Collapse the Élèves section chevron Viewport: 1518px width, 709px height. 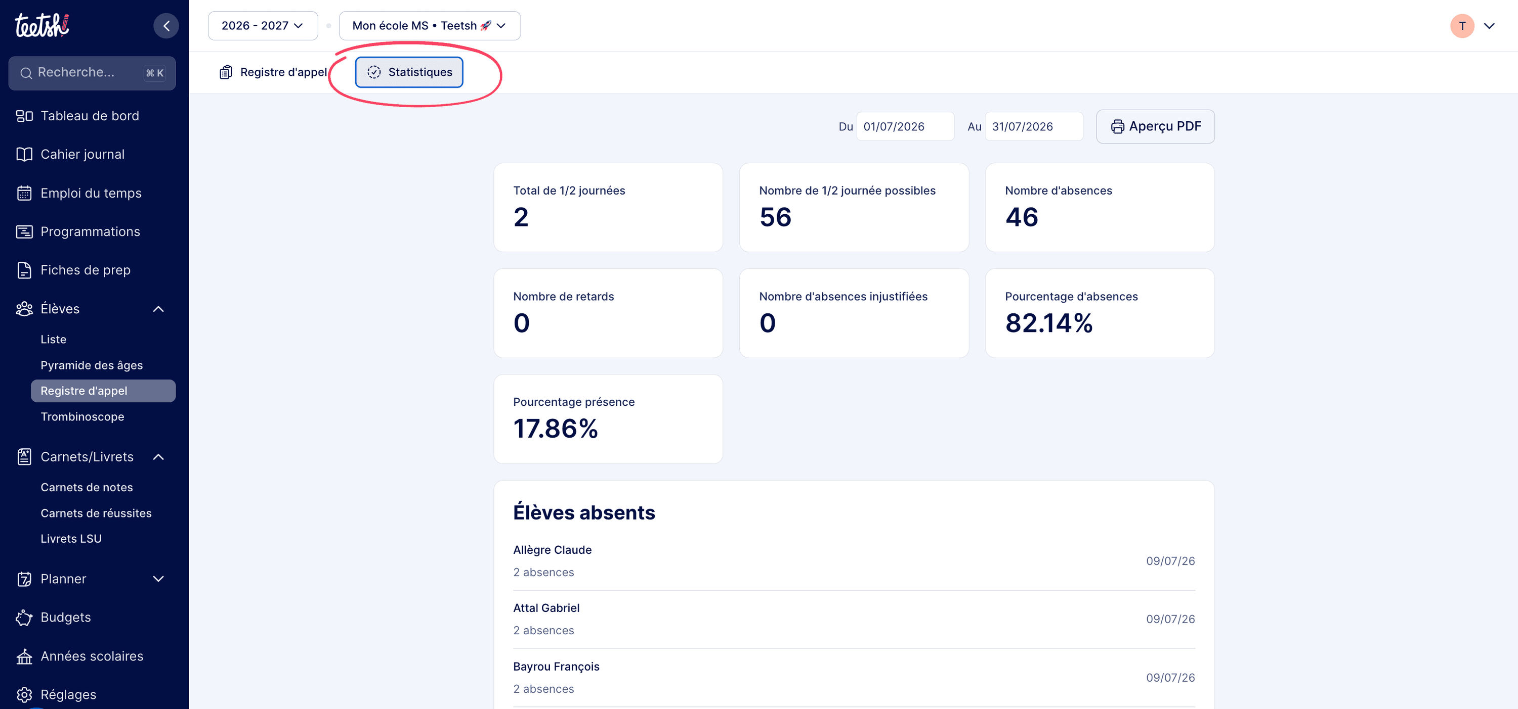pyautogui.click(x=158, y=309)
